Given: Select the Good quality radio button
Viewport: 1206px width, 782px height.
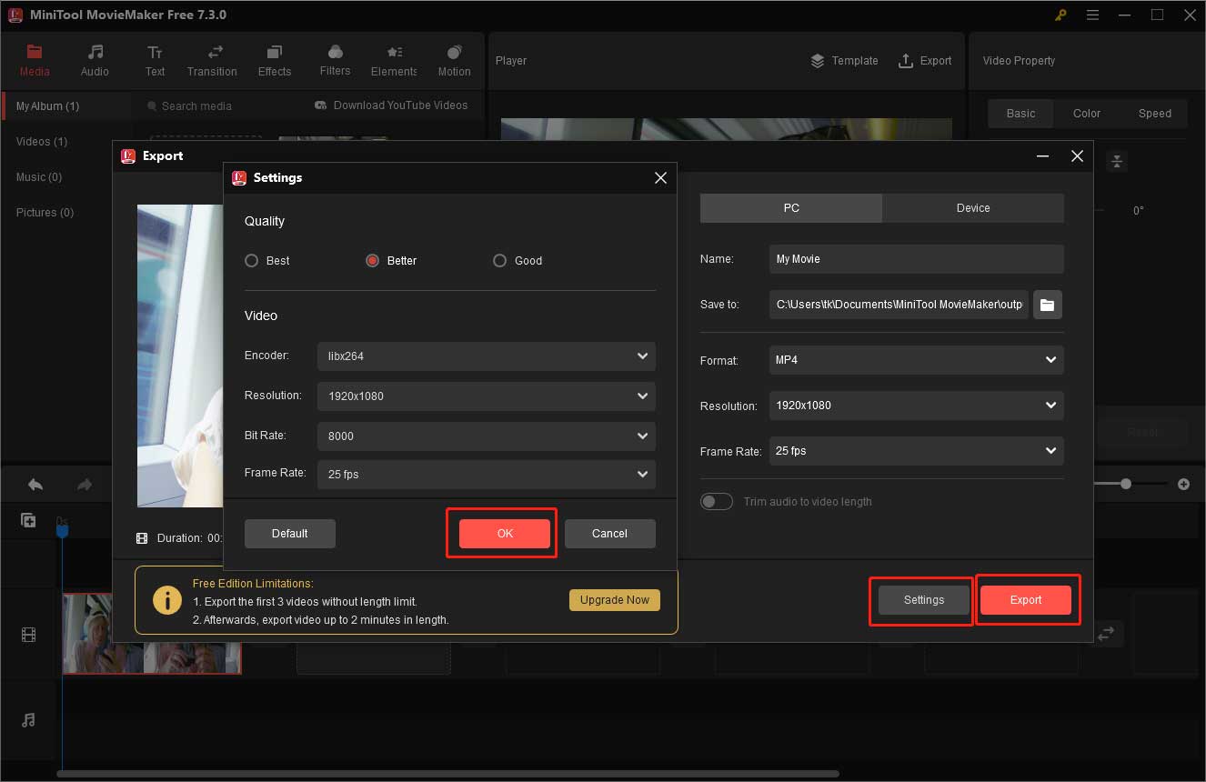Looking at the screenshot, I should point(499,261).
